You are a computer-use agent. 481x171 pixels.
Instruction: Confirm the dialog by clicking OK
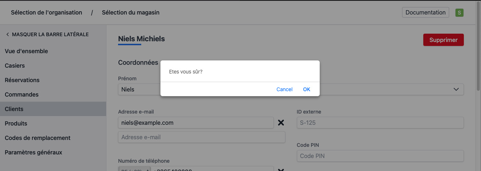click(x=306, y=89)
